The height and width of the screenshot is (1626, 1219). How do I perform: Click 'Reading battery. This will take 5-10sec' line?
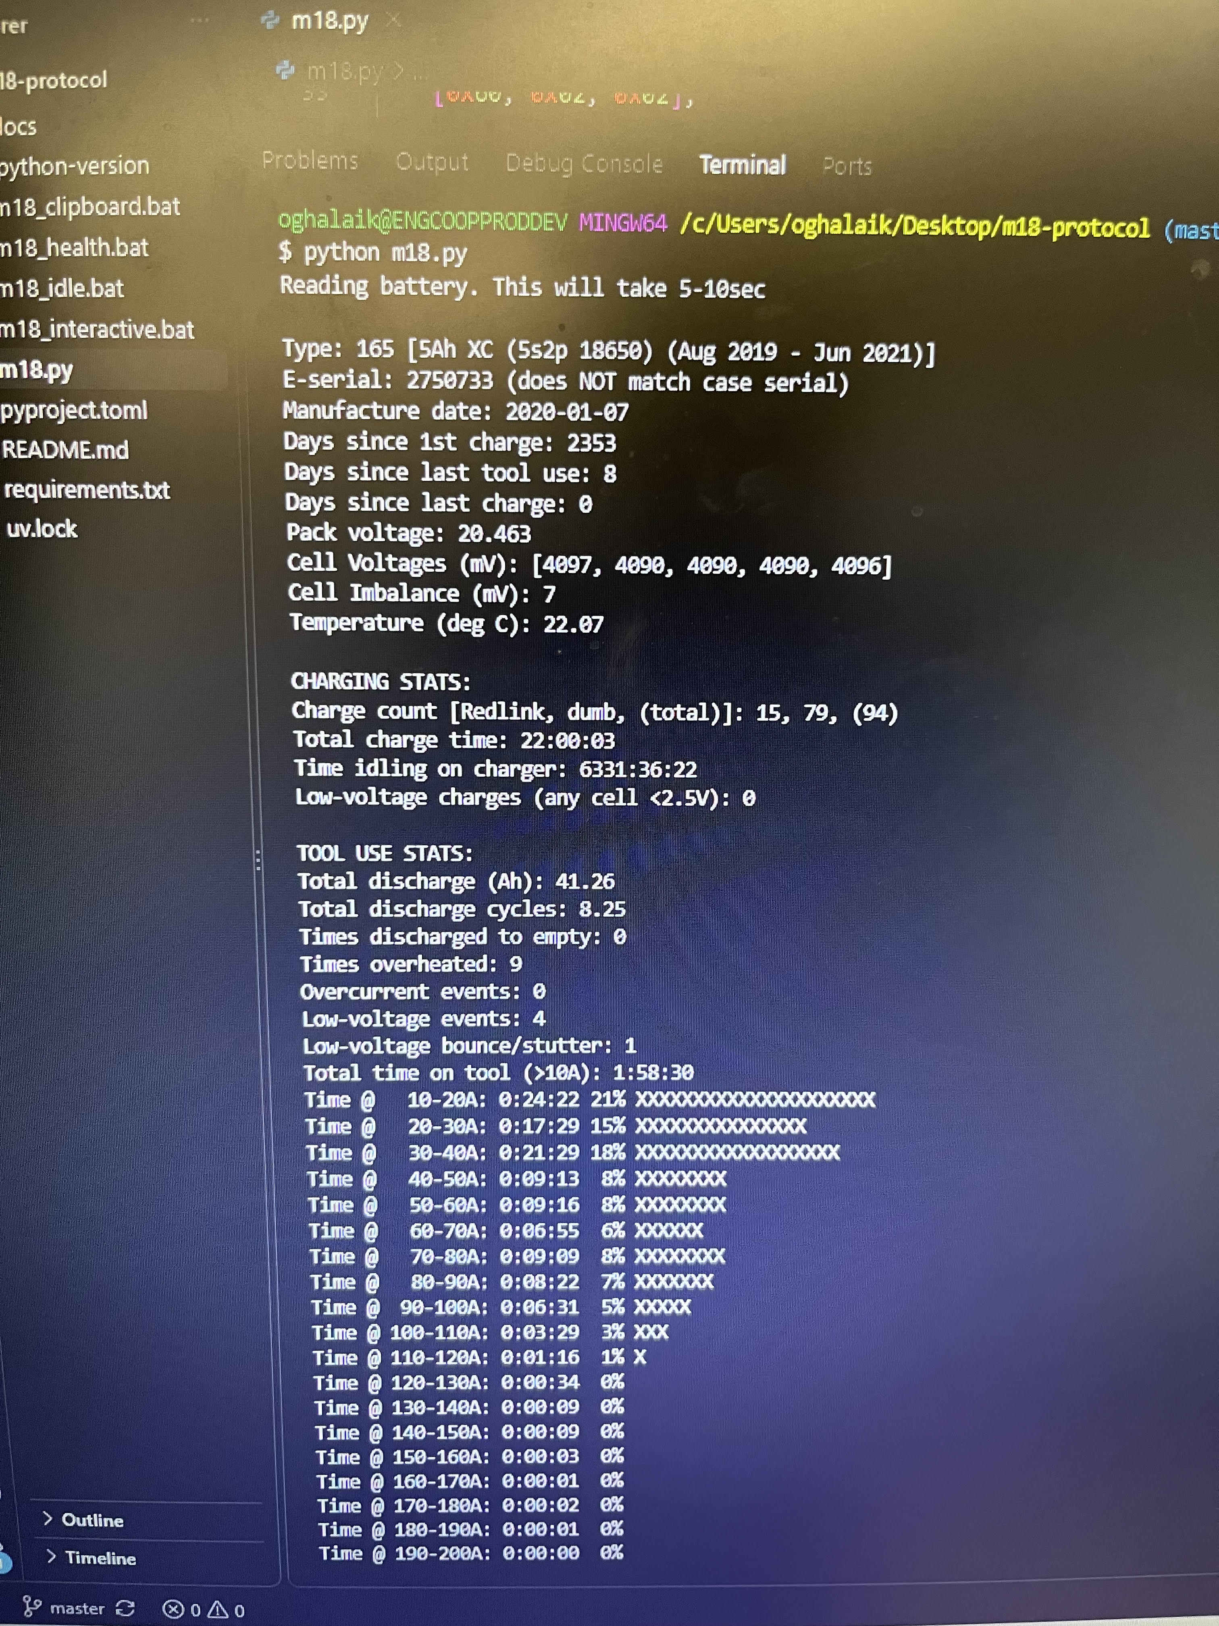pyautogui.click(x=522, y=287)
